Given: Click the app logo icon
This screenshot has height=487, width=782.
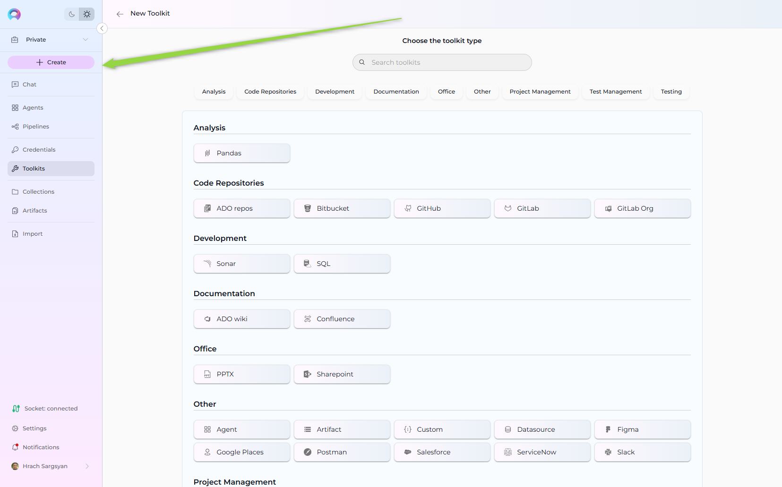Looking at the screenshot, I should coord(14,14).
